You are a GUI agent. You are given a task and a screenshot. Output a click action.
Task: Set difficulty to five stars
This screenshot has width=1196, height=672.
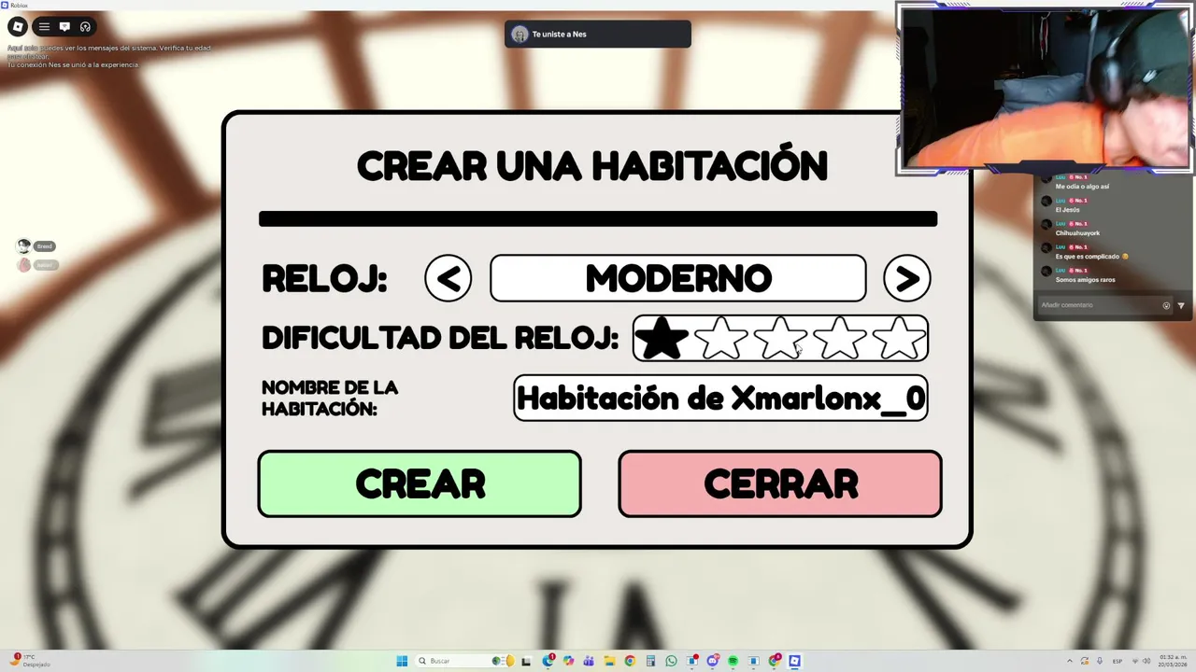(x=898, y=338)
